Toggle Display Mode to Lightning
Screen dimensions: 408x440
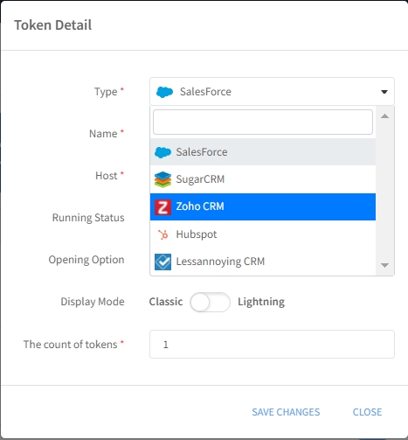[x=210, y=302]
